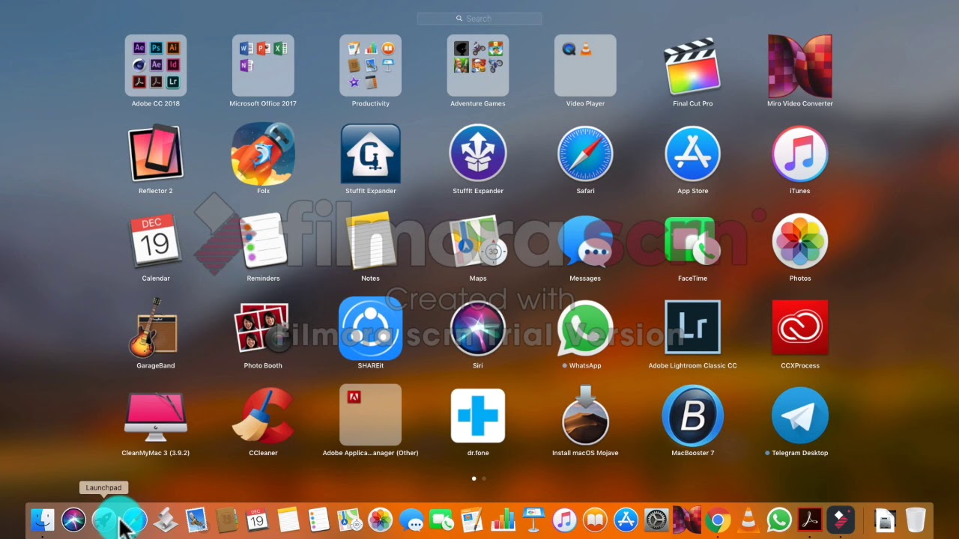The image size is (959, 539).
Task: Click the WhatsApp icon in the Dock
Action: pos(779,520)
